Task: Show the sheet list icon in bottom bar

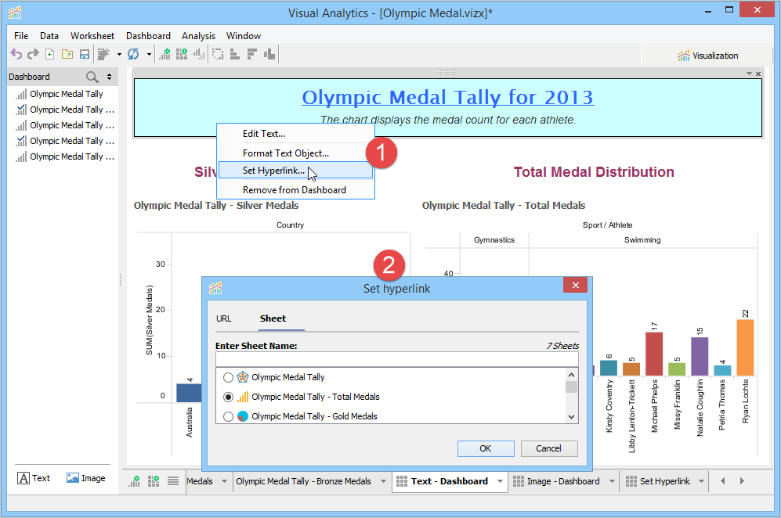Action: coord(173,481)
